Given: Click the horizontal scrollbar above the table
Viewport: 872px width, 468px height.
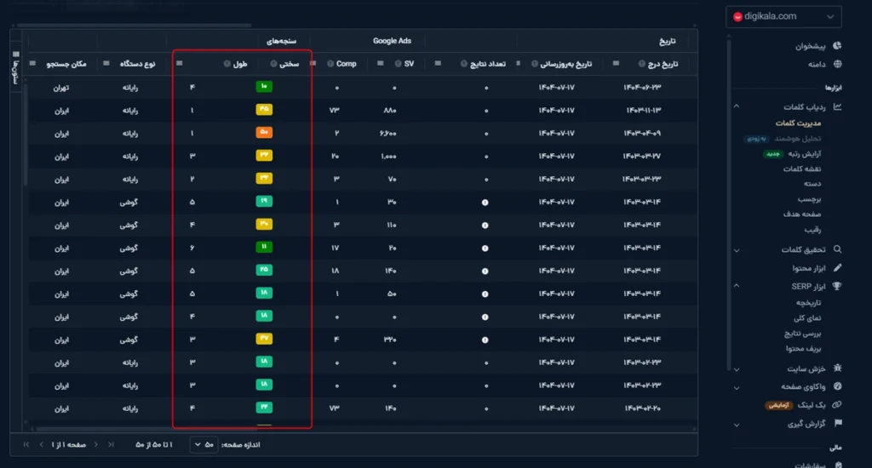Looking at the screenshot, I should (134, 25).
